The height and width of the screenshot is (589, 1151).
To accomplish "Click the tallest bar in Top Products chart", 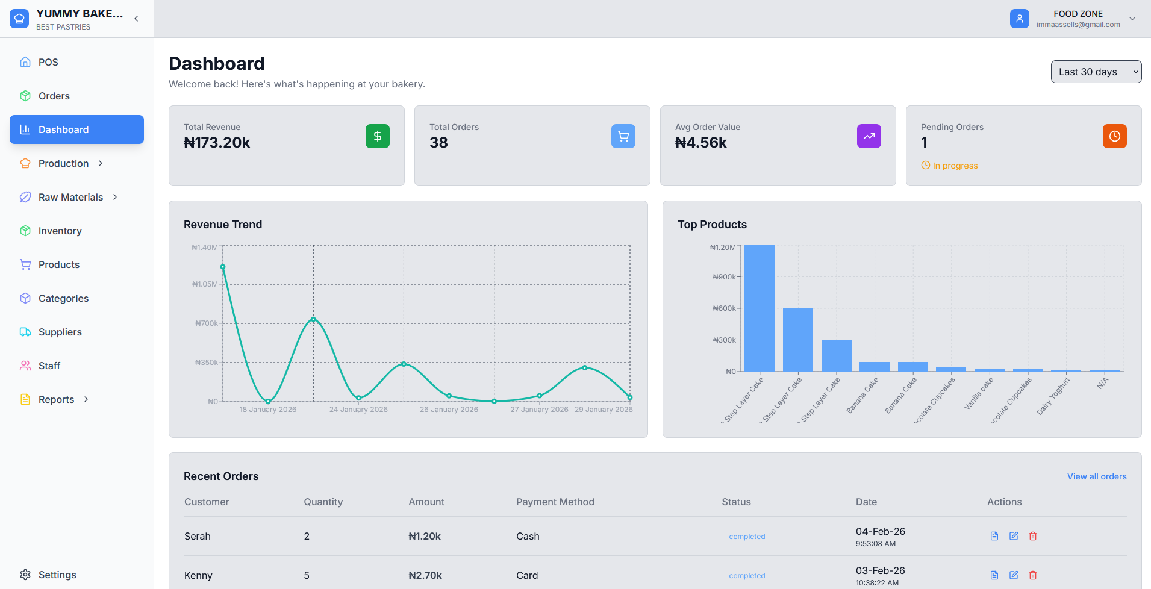I will 759,308.
